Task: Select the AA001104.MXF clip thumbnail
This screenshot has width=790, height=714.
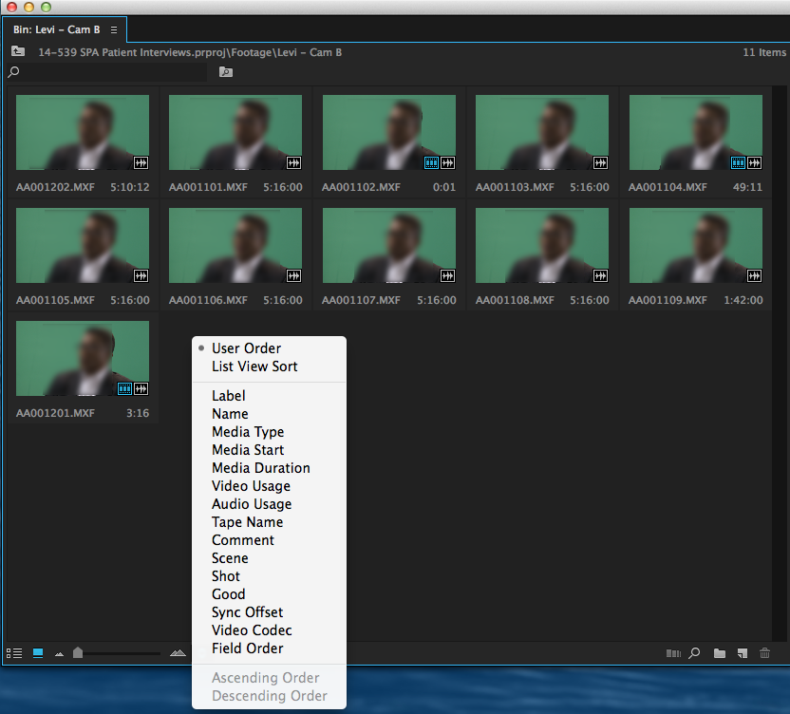Action: pos(696,133)
